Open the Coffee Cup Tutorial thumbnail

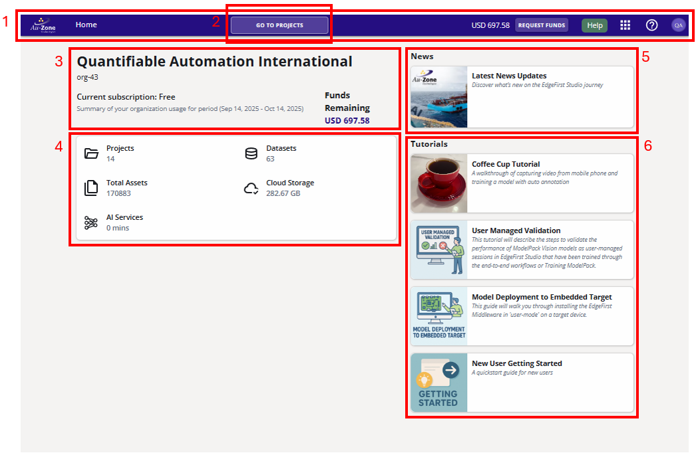[x=439, y=183]
